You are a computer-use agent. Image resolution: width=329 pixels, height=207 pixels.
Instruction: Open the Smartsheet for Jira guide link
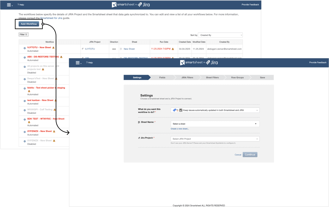click(x=51, y=18)
